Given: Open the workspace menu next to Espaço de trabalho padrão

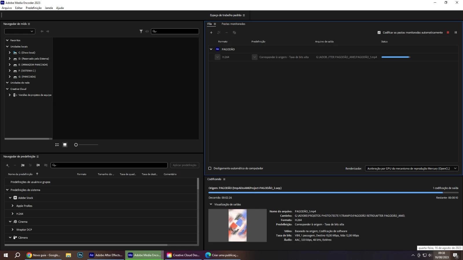Looking at the screenshot, I should click(x=244, y=15).
